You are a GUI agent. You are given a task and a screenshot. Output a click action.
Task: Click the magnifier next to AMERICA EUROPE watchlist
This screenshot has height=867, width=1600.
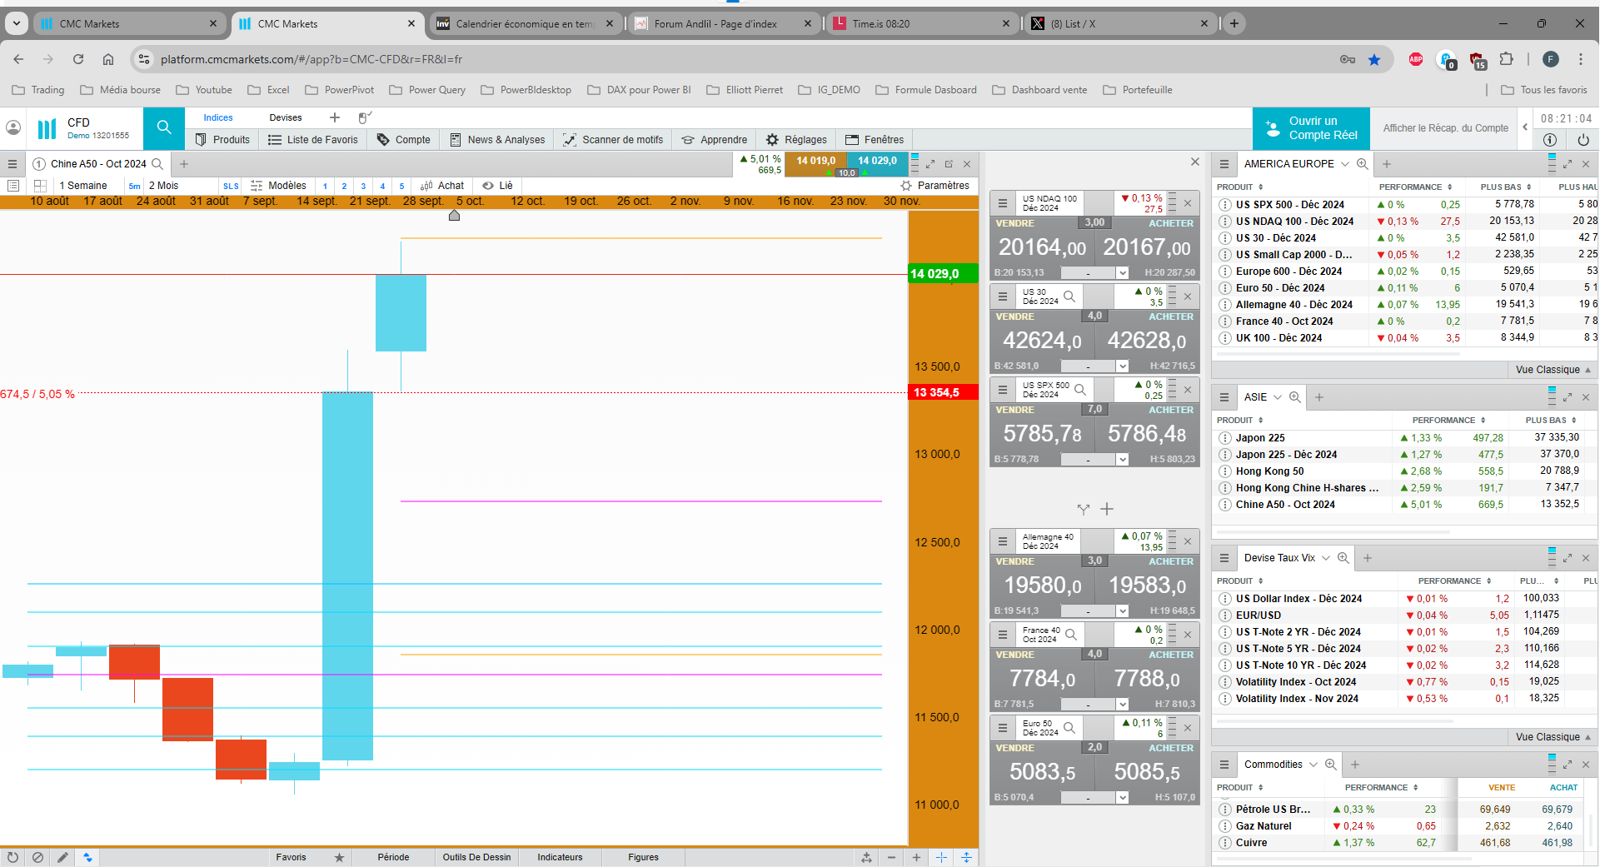[x=1362, y=164]
